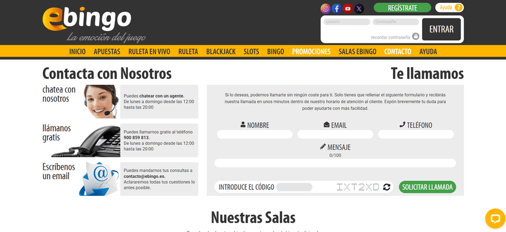
Task: Open PROMOCIONES in the navigation bar
Action: [311, 52]
